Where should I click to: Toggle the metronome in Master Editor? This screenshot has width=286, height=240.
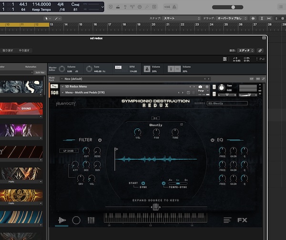click(x=147, y=69)
